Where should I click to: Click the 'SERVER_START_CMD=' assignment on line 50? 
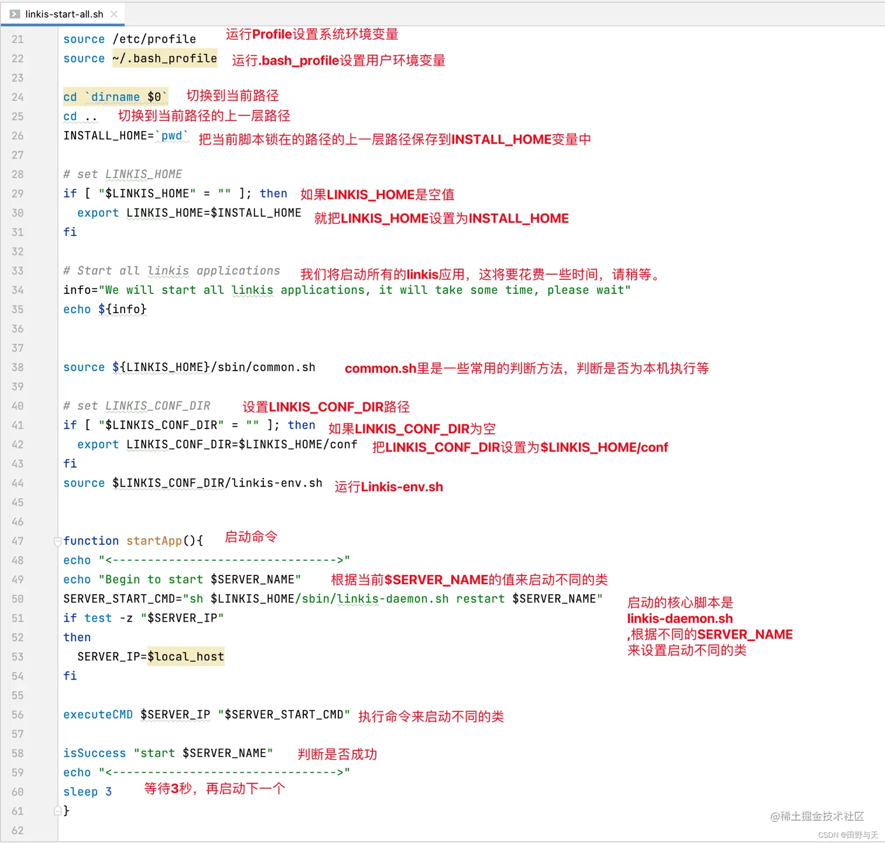123,599
